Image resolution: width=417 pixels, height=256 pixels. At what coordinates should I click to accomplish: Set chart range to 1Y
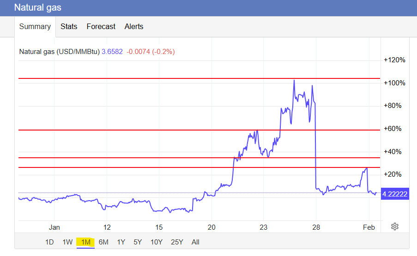tap(121, 242)
